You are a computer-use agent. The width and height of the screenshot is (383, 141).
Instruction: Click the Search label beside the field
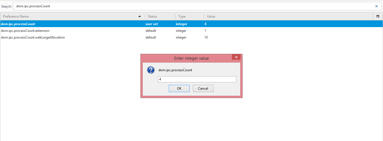(x=6, y=6)
